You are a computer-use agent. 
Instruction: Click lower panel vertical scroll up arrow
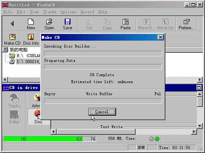click(199, 94)
